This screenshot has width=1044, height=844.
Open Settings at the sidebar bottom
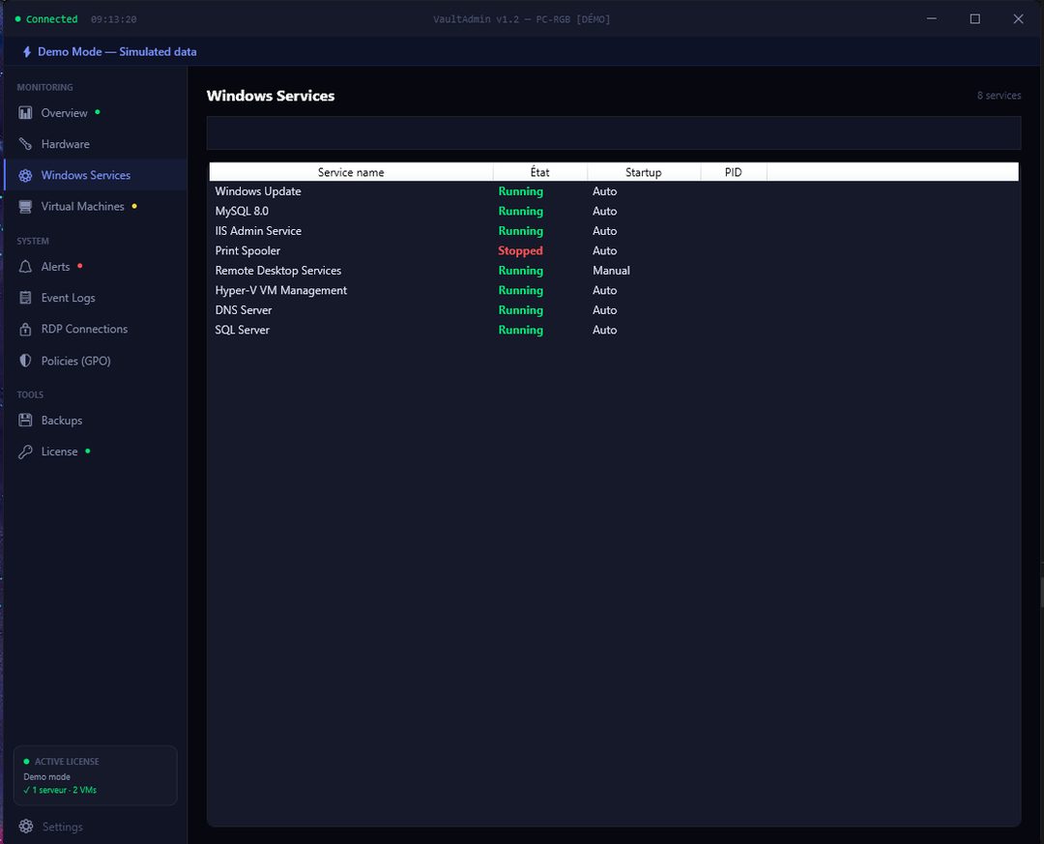pyautogui.click(x=96, y=827)
